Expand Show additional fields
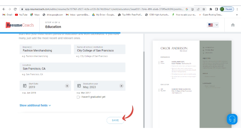The width and height of the screenshot is (241, 135). pyautogui.click(x=35, y=106)
